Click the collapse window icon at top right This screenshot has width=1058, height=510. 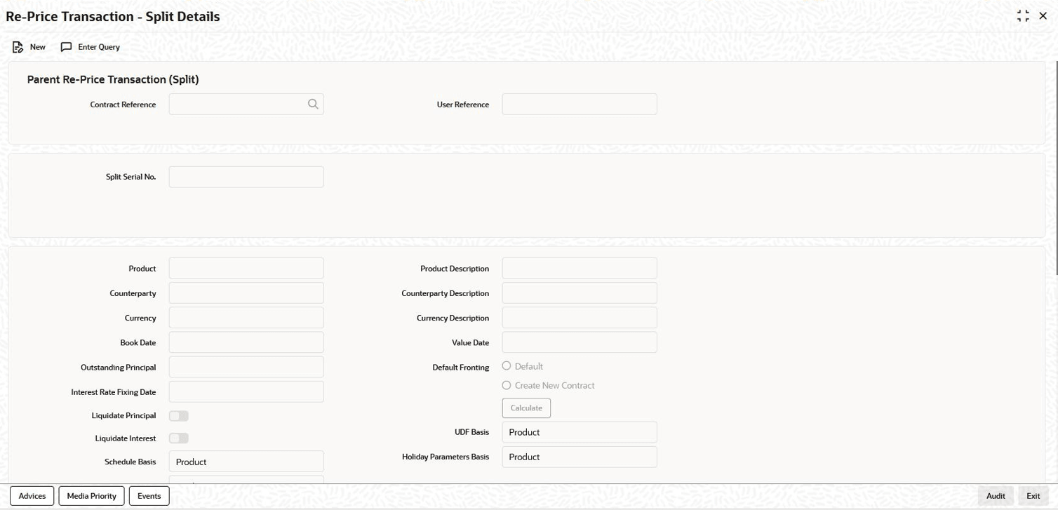(1023, 16)
